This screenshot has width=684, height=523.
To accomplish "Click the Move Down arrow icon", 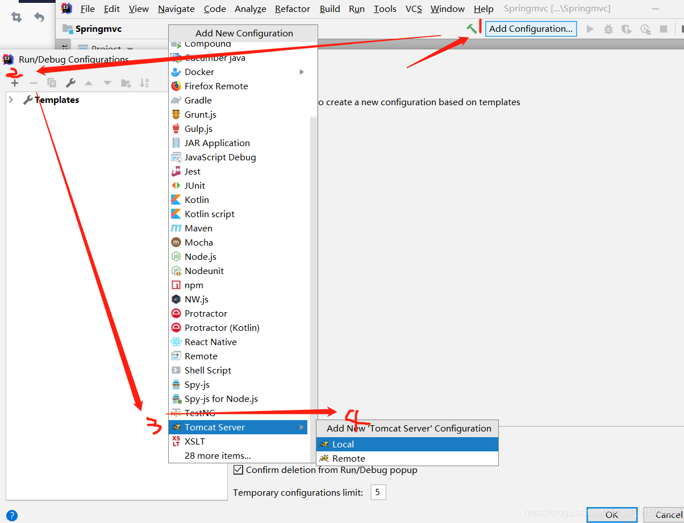I will tap(107, 83).
